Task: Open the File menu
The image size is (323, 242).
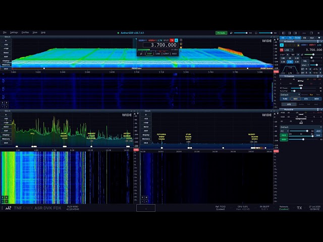Action: [x=5, y=32]
